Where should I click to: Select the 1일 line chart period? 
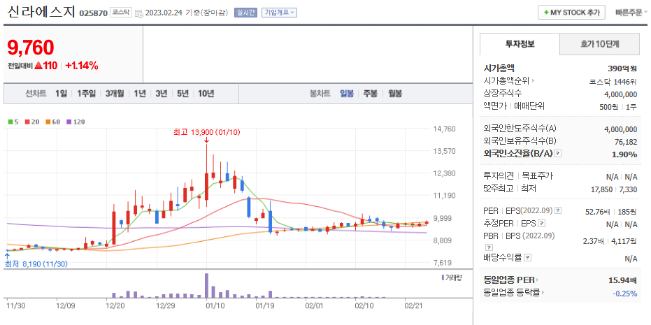(61, 94)
